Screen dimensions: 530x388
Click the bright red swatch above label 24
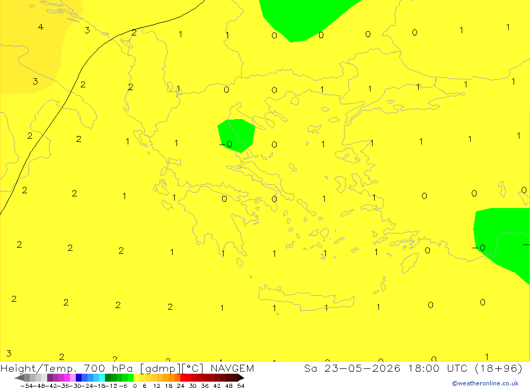coord(183,378)
